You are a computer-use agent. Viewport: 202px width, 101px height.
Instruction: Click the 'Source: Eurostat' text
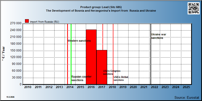point(187,97)
